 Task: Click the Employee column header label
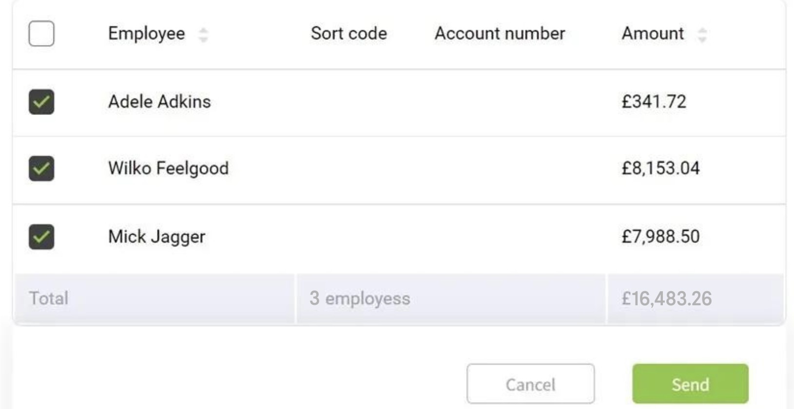[x=146, y=34]
